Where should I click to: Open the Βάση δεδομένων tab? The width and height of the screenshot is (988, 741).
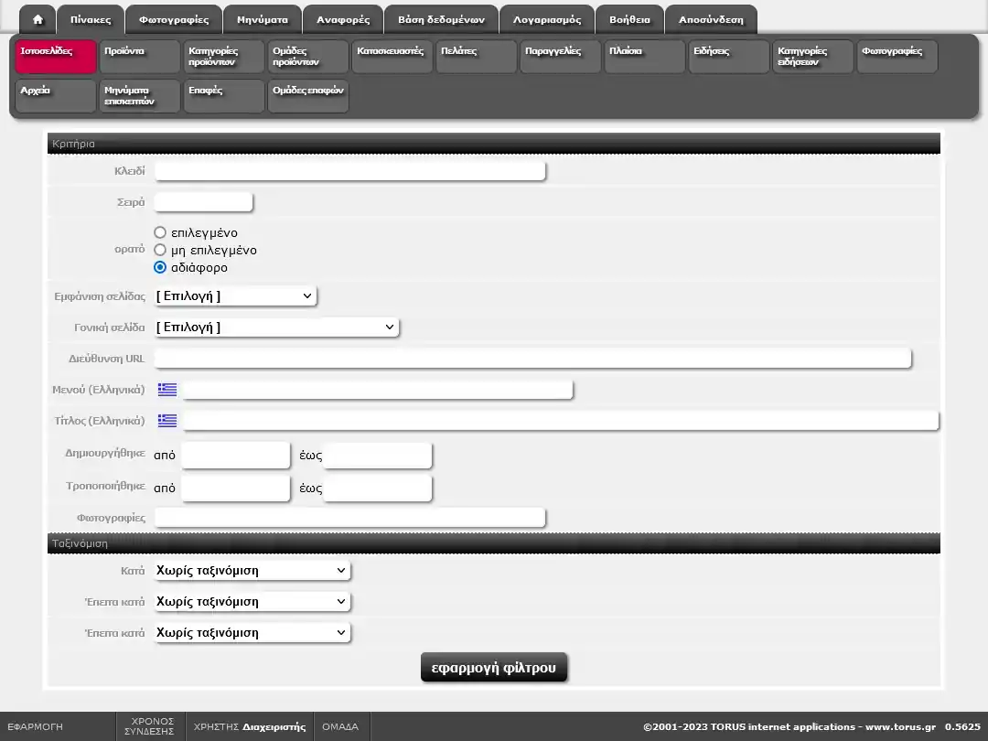441,19
